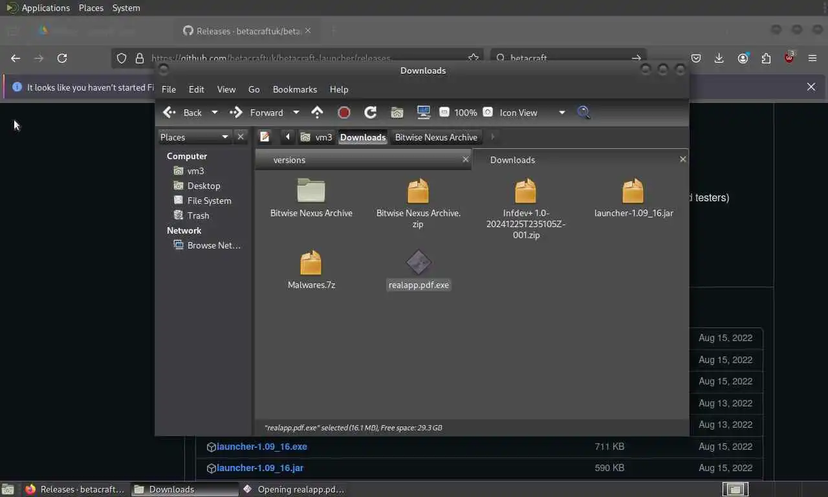Open Places menu in top panel
The height and width of the screenshot is (497, 828).
tap(91, 8)
